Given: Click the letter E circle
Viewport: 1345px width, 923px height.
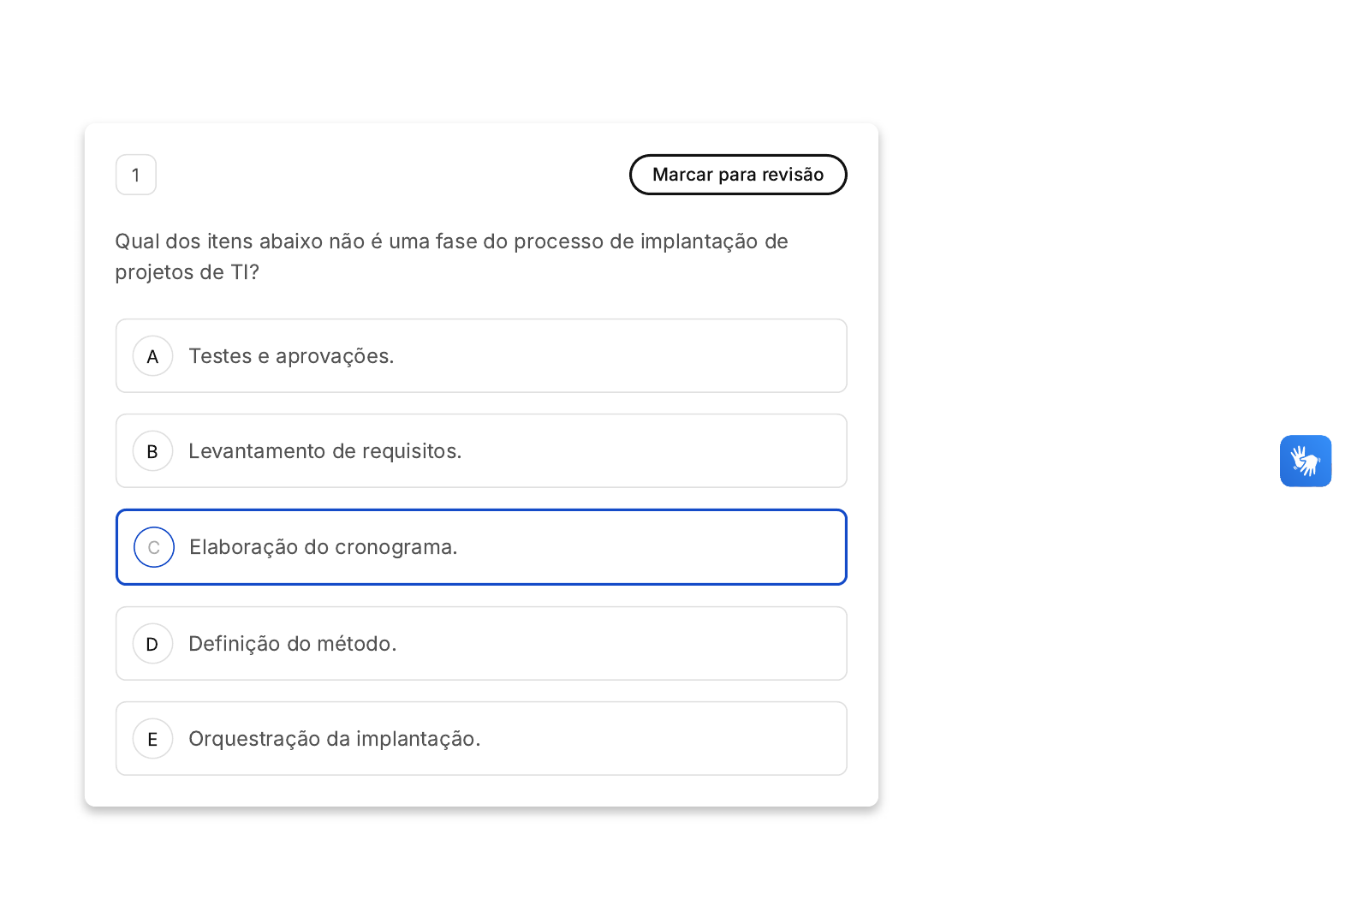Looking at the screenshot, I should pos(152,739).
